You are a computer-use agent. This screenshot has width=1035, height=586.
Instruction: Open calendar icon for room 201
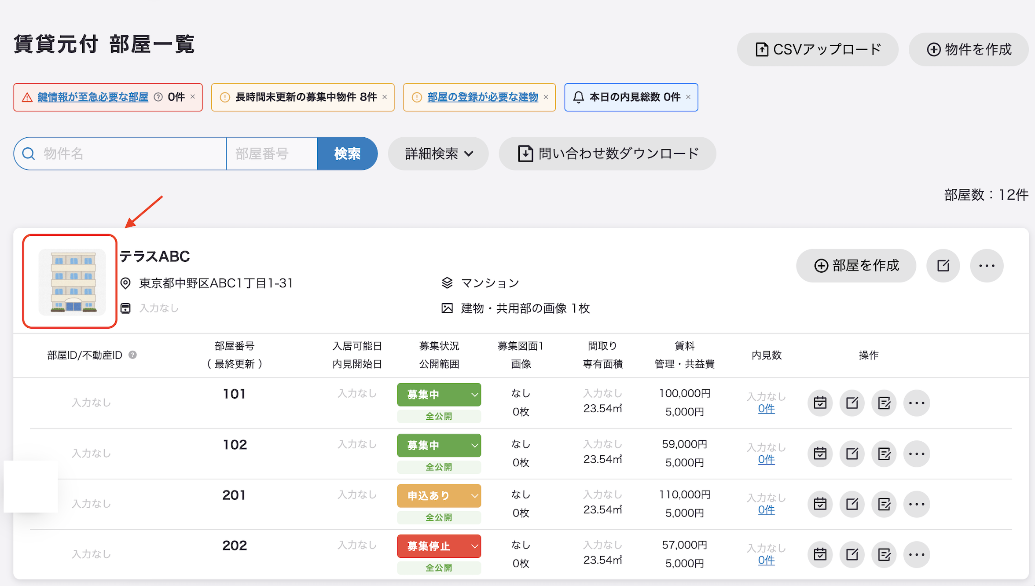(820, 504)
